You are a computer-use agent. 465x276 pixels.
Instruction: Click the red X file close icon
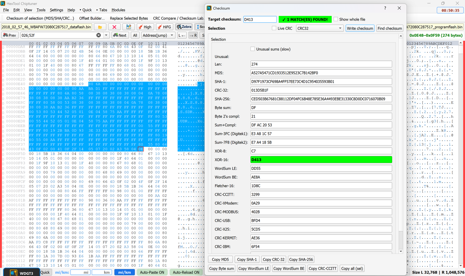tap(115, 26)
